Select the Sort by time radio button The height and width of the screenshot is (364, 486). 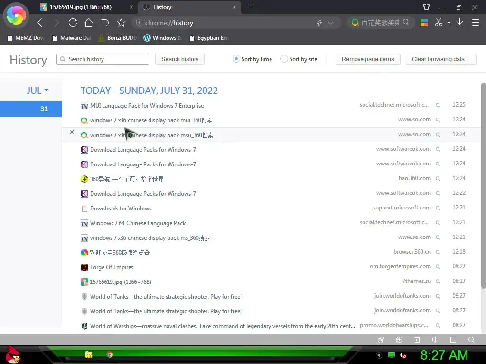(x=236, y=59)
